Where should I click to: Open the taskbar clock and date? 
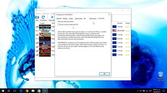click(x=157, y=91)
